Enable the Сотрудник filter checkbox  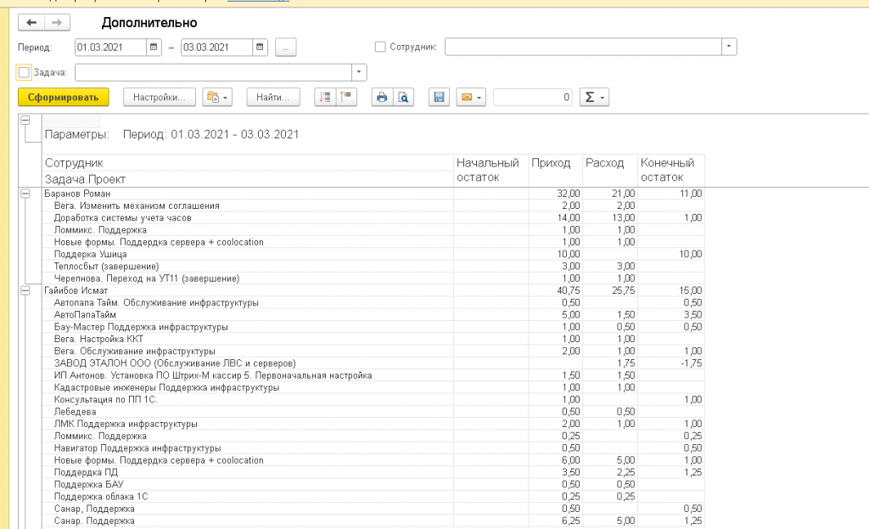[x=380, y=47]
